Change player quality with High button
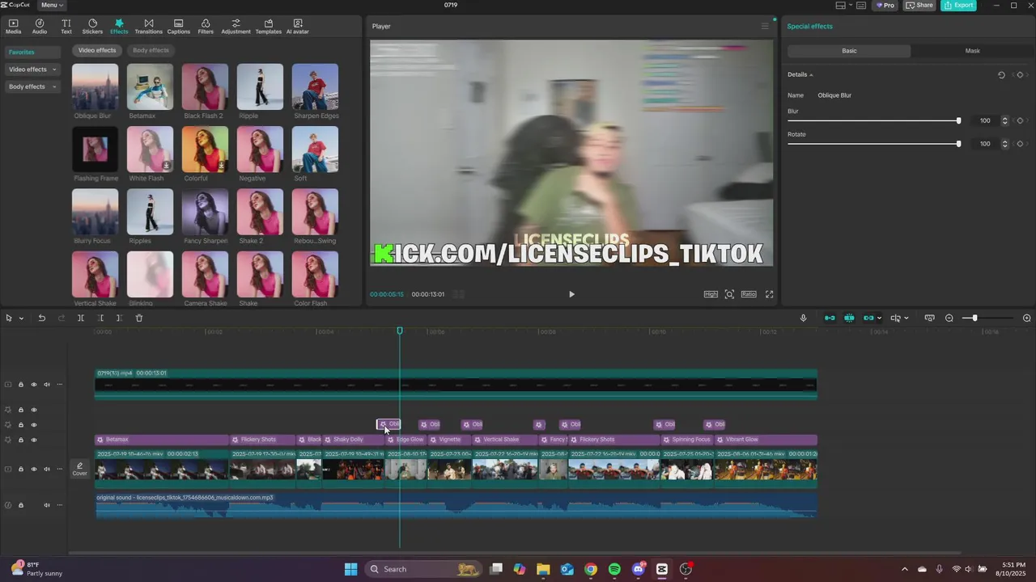 [x=711, y=294]
